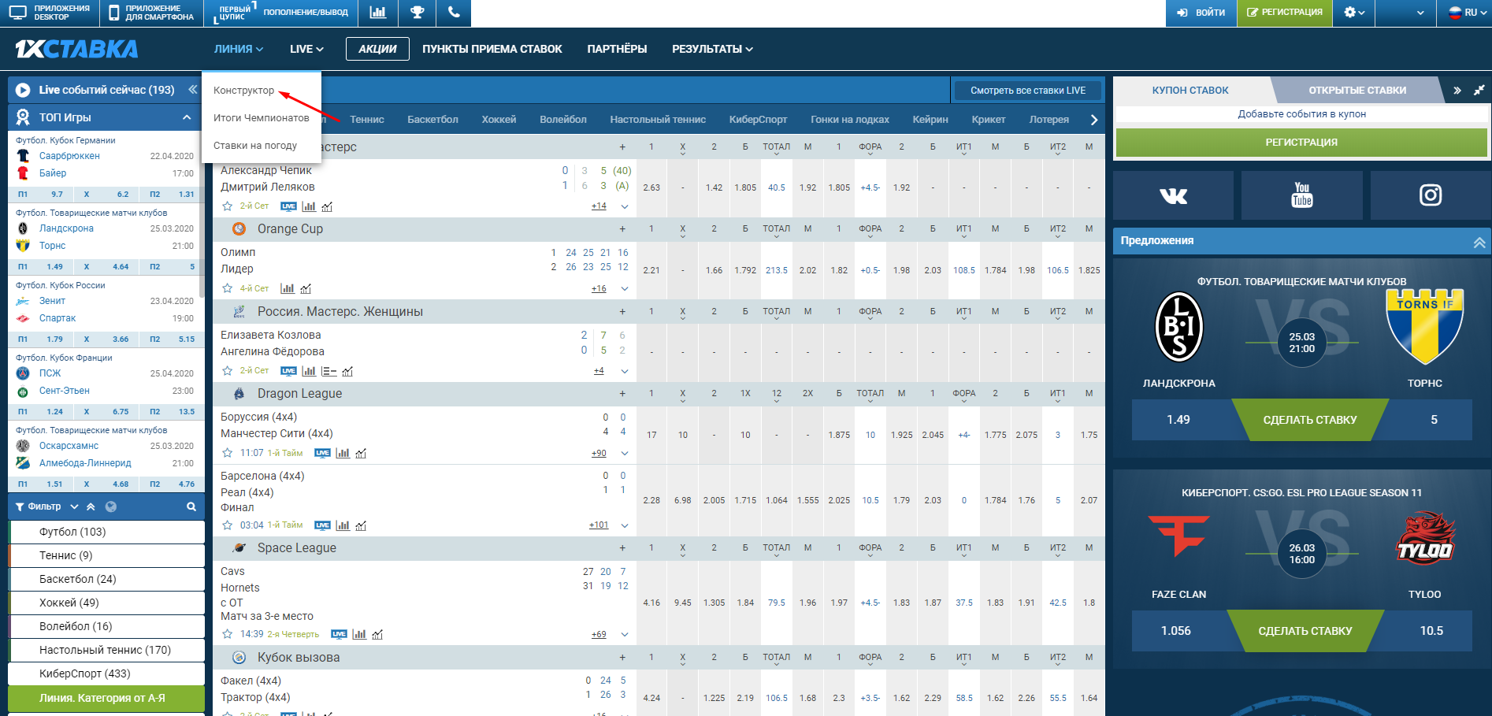Star the Олимп vs Лидер match

click(x=228, y=288)
